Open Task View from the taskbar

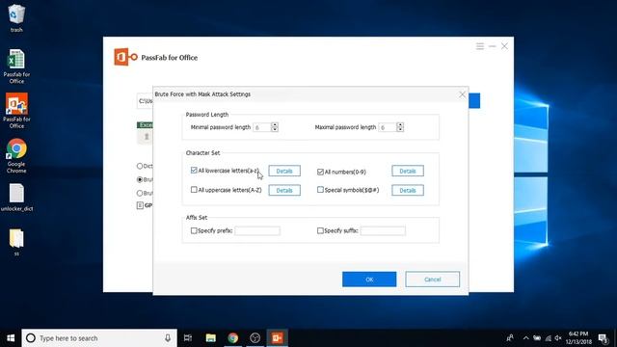tap(188, 338)
